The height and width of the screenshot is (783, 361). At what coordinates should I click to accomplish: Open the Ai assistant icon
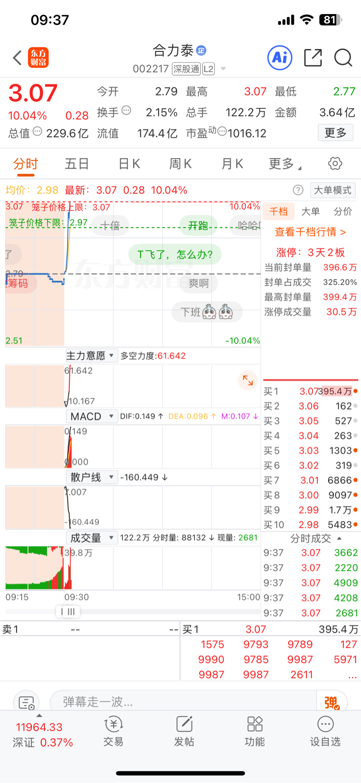(x=280, y=58)
